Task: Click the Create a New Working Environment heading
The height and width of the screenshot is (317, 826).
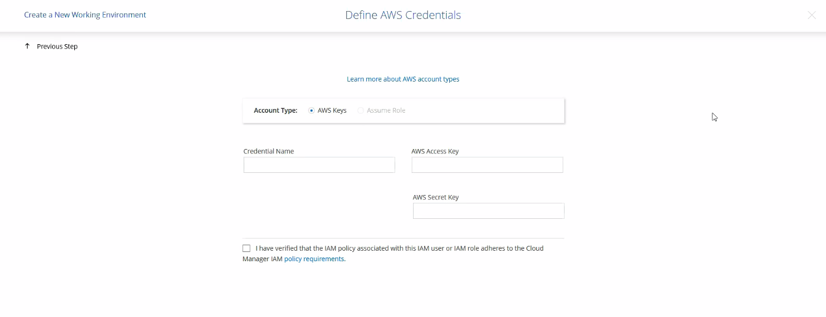Action: tap(85, 15)
